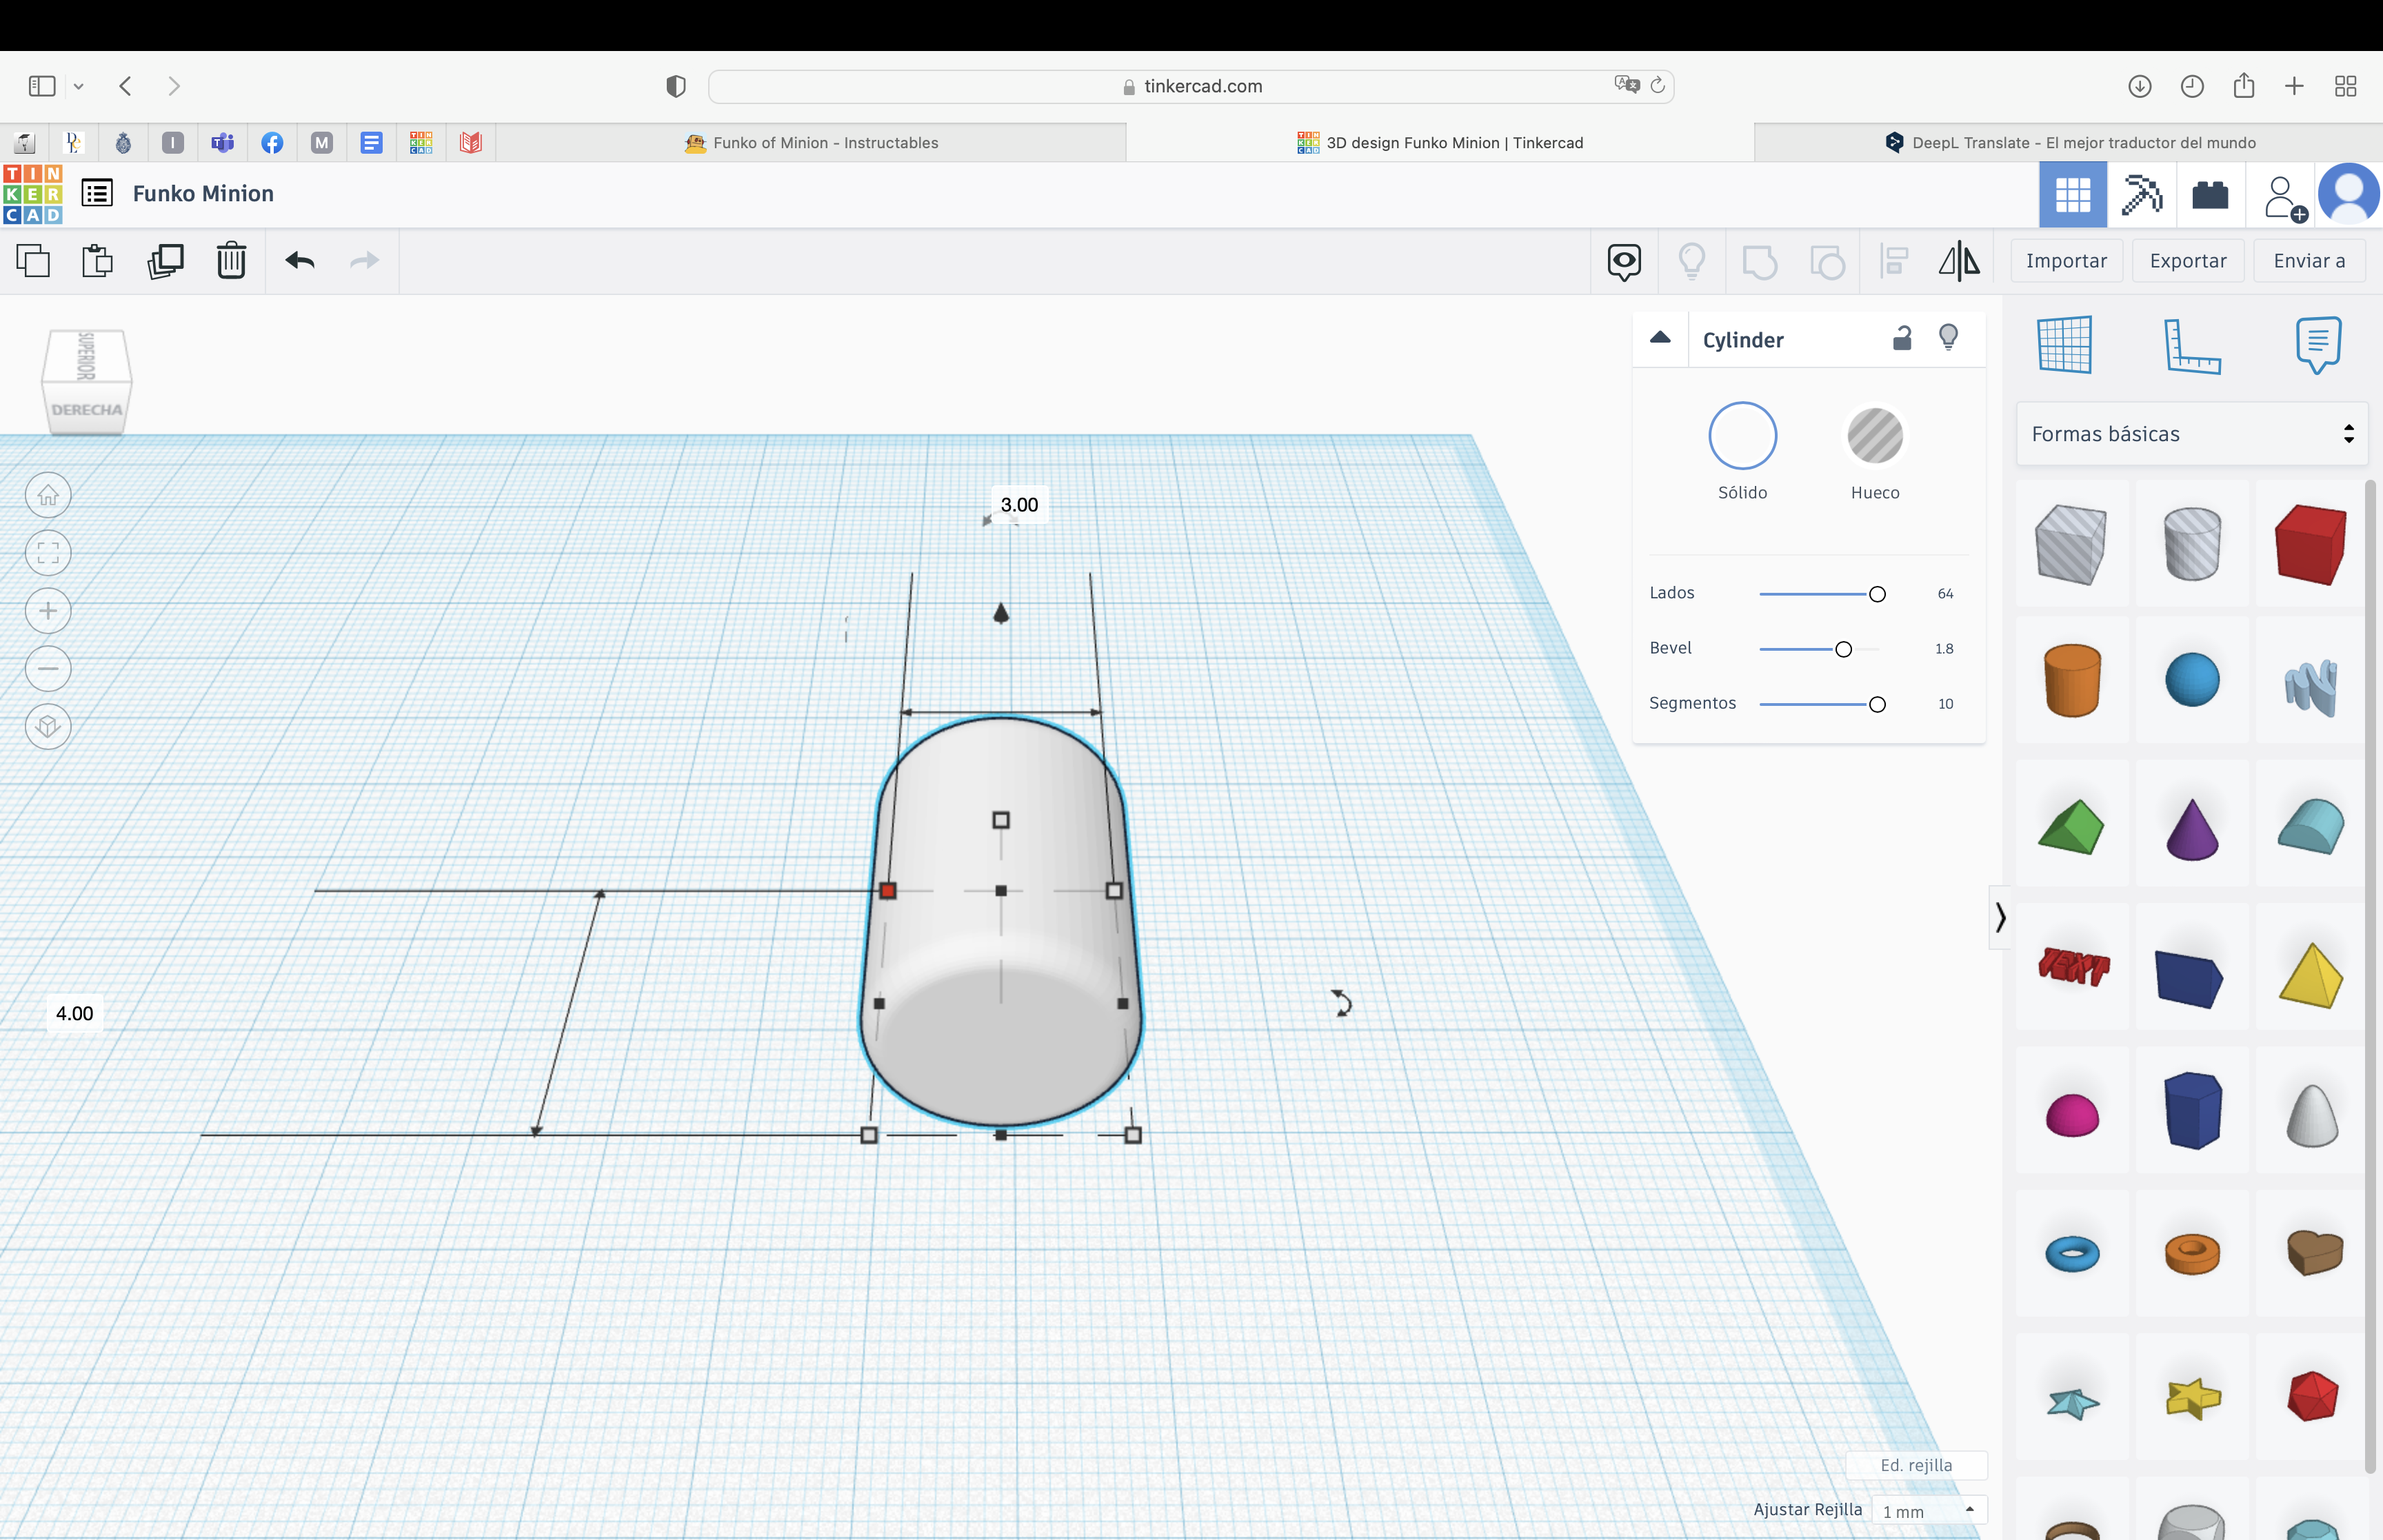Screen dimensions: 2383x1540
Task: Open the Formas básicas shape library dropdown
Action: (2191, 434)
